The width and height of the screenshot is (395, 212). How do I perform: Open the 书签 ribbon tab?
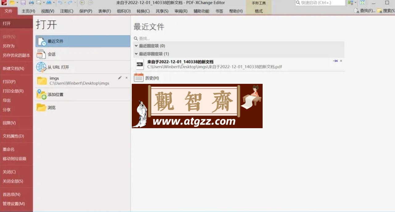(219, 11)
